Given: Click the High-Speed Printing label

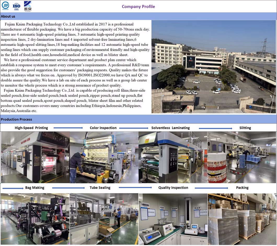Looking at the screenshot, I should point(31,128).
